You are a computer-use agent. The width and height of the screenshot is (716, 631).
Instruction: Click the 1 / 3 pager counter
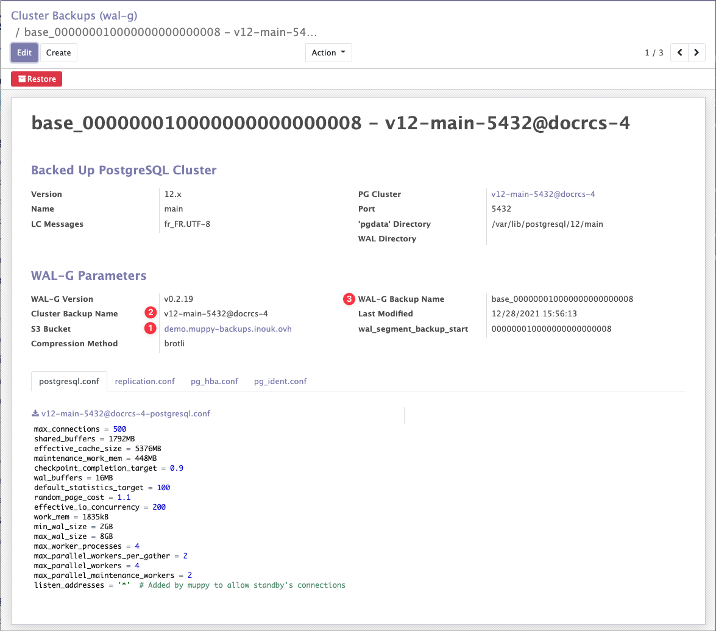coord(654,53)
